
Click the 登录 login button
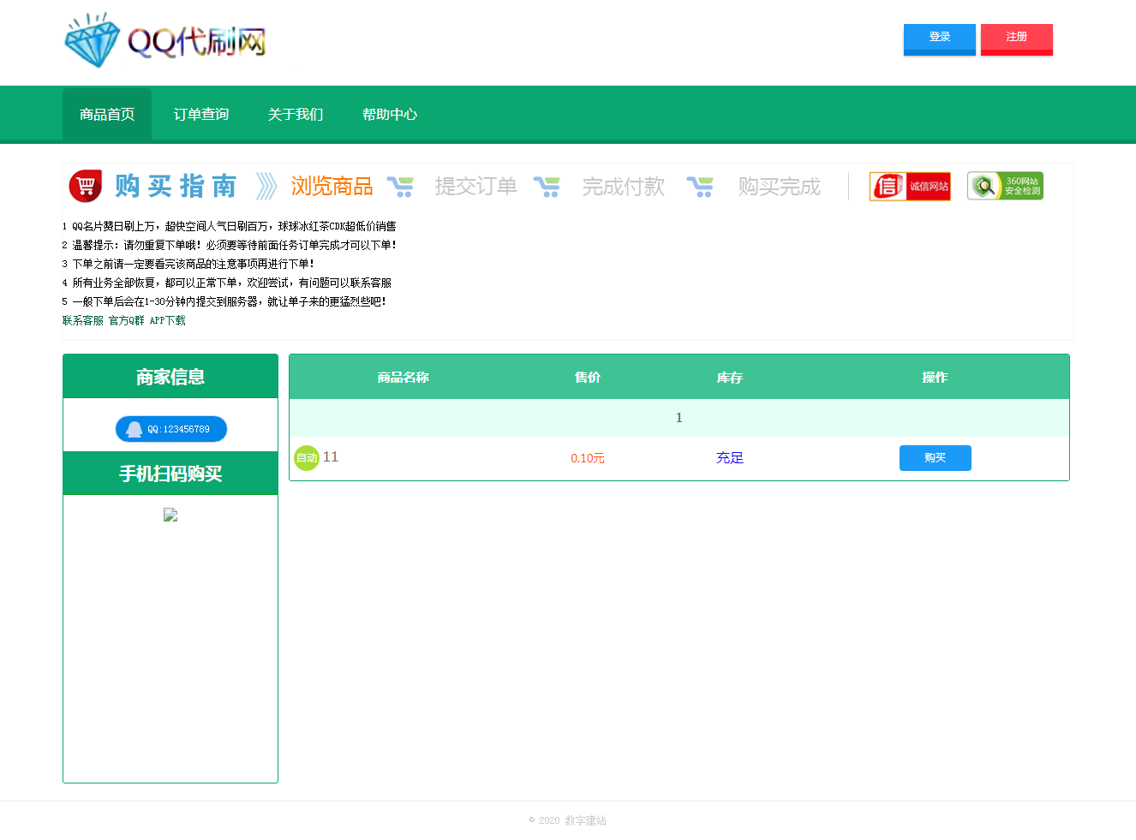[940, 39]
